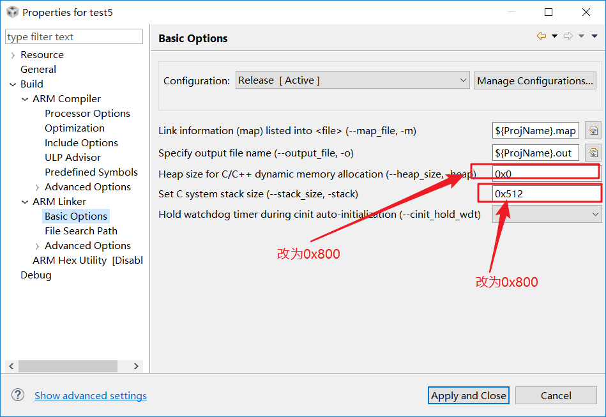Open the view menu triangle in the header
This screenshot has width=606, height=417.
595,36
